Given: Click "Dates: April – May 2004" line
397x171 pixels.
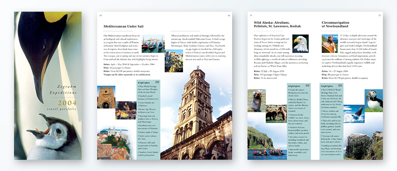Looking at the screenshot, I should 129,64.
